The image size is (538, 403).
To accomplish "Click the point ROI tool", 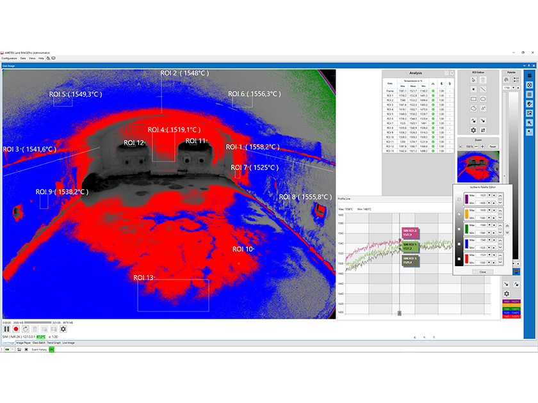I will (x=473, y=90).
